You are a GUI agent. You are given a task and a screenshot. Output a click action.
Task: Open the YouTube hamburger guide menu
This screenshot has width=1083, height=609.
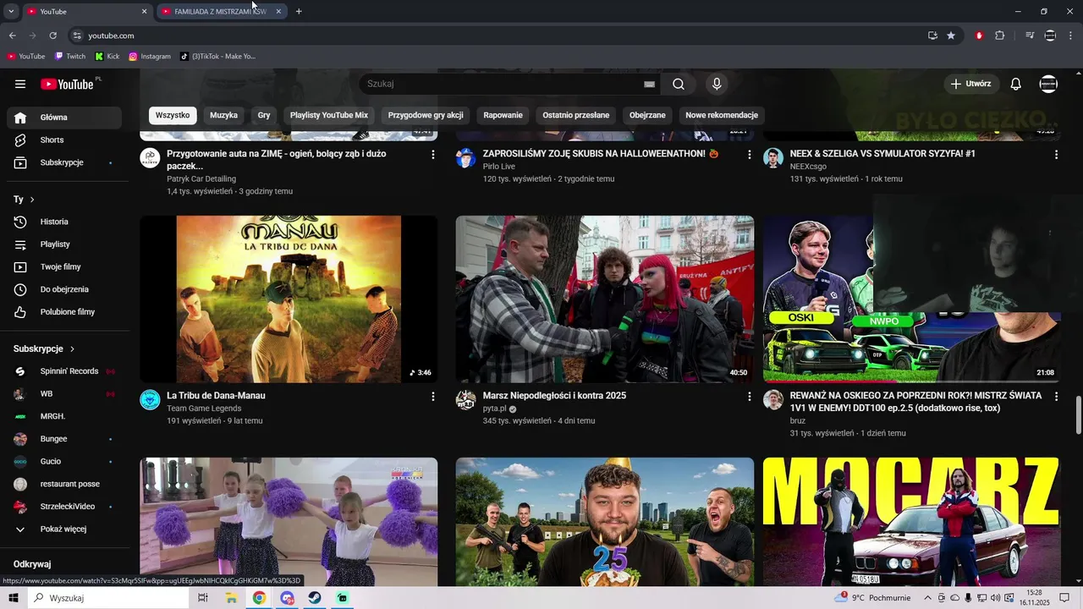click(20, 84)
